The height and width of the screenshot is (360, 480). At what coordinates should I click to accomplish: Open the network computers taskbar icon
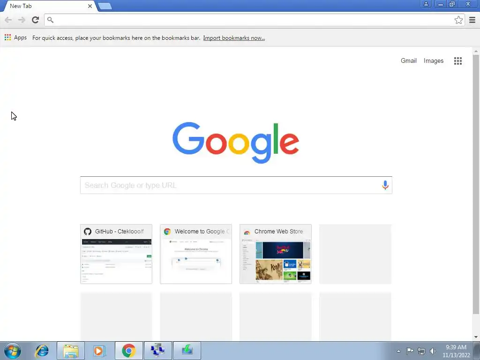pyautogui.click(x=158, y=351)
